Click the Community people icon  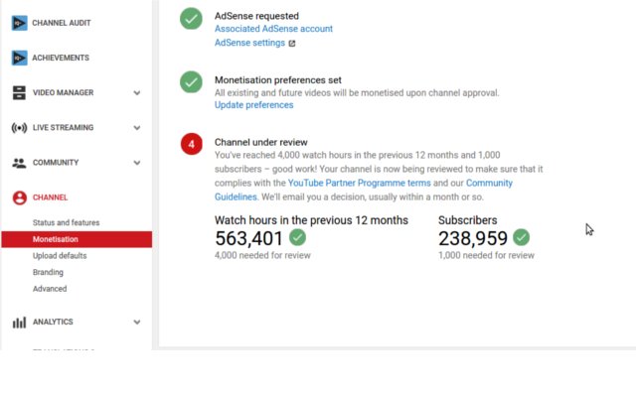pos(19,163)
